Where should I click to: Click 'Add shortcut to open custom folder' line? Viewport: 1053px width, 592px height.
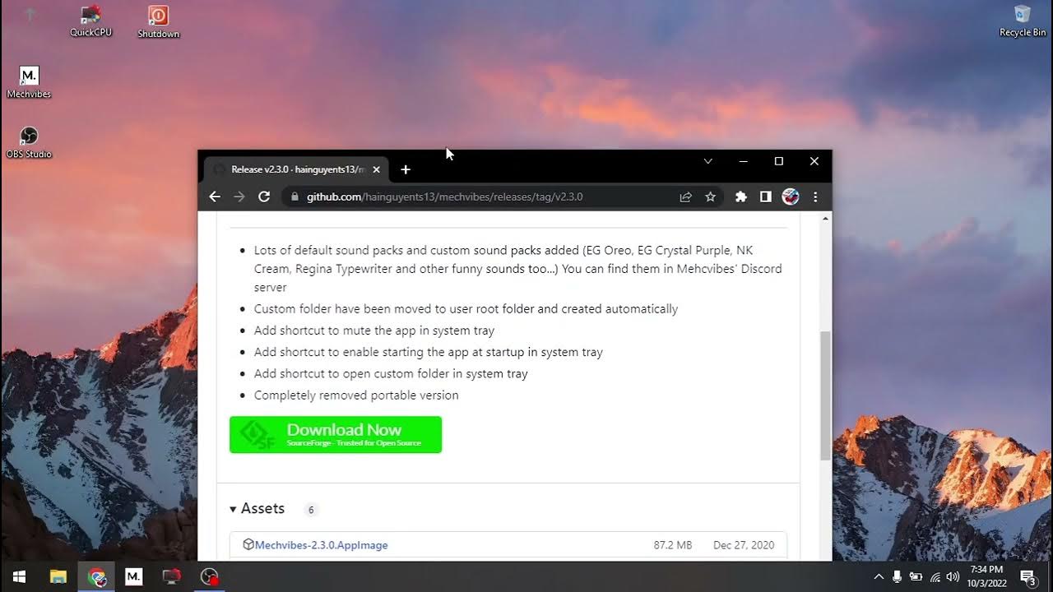(391, 373)
